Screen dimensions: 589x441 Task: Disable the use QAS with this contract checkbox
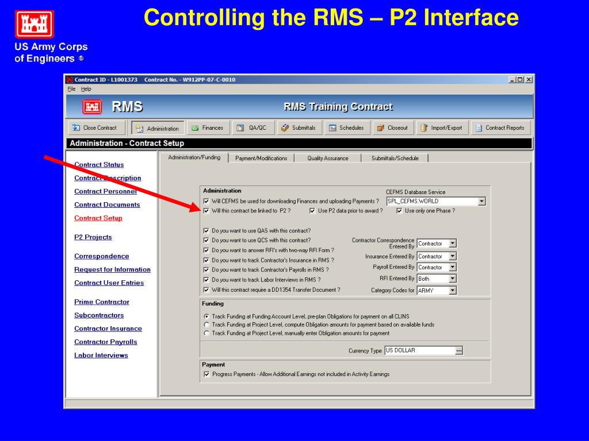tap(206, 231)
